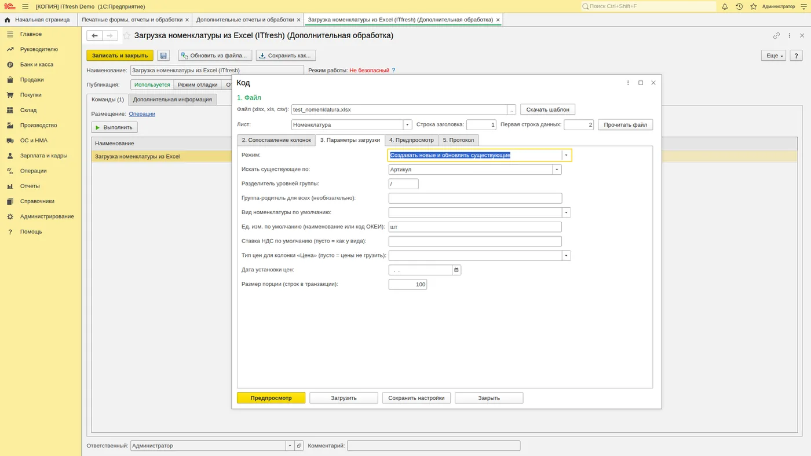The image size is (811, 456).
Task: Expand the 'Лист' sheet dropdown
Action: click(x=407, y=124)
